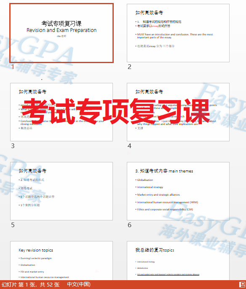Select slide 1 title thumbnail

61,33
